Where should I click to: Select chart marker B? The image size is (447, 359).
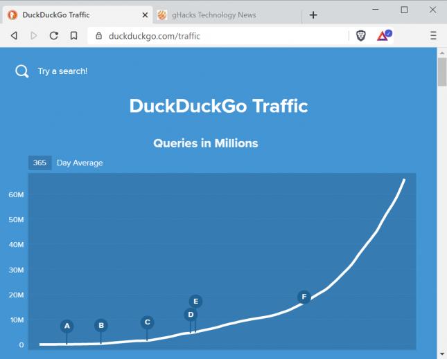coord(101,325)
